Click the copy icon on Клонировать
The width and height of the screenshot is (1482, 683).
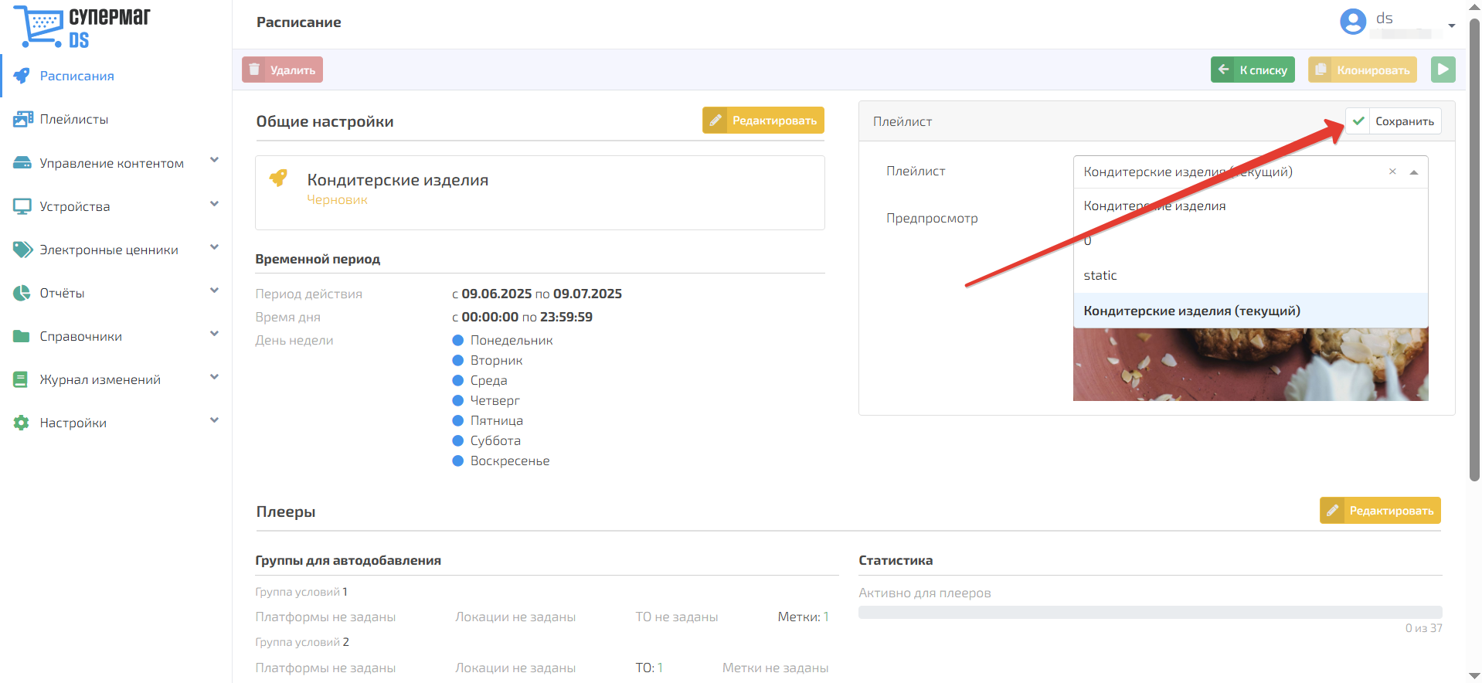pyautogui.click(x=1321, y=70)
